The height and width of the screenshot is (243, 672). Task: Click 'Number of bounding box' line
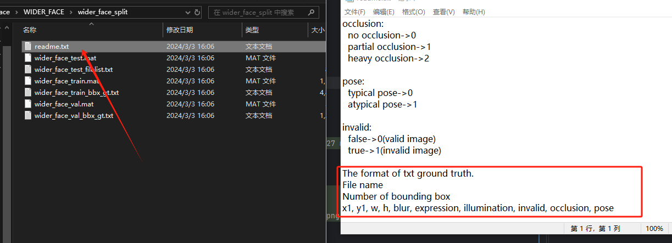click(x=396, y=196)
